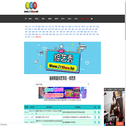Select the first text tab in floating ad
The width and height of the screenshot is (126, 126).
(x=110, y=89)
